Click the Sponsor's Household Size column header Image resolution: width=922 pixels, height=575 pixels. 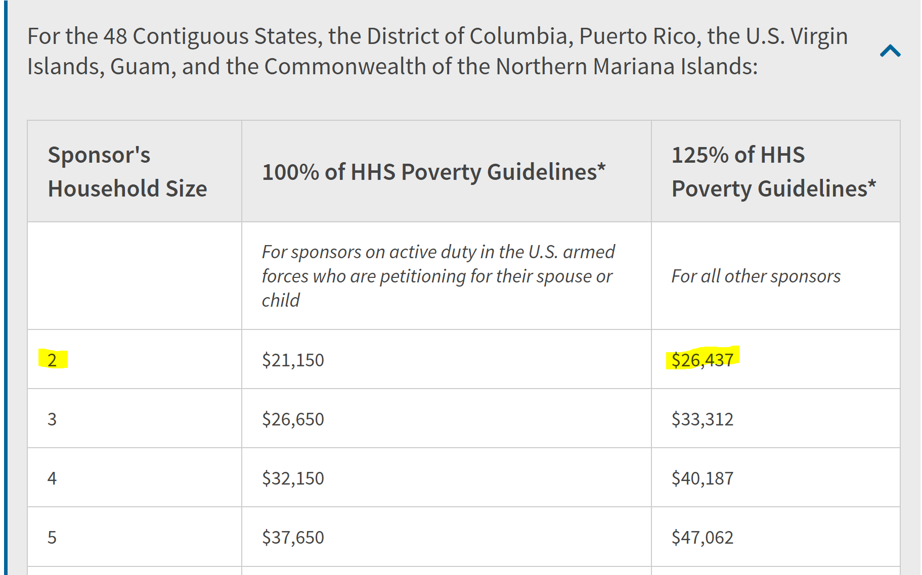(127, 171)
